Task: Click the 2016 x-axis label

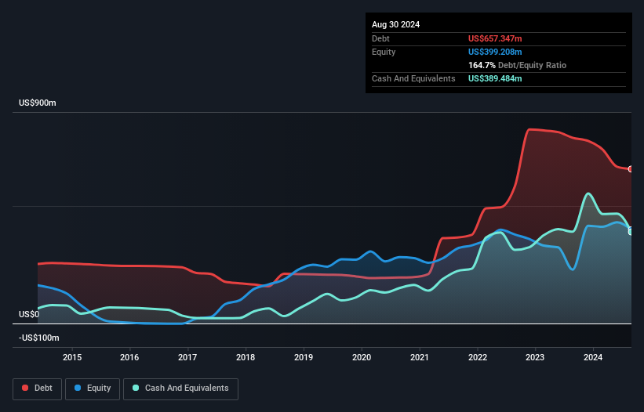Action: click(129, 357)
